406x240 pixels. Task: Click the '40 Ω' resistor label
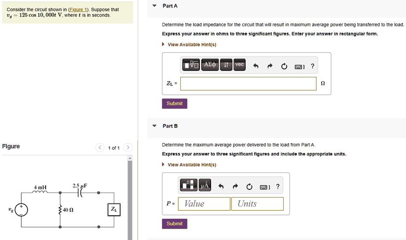[68, 210]
